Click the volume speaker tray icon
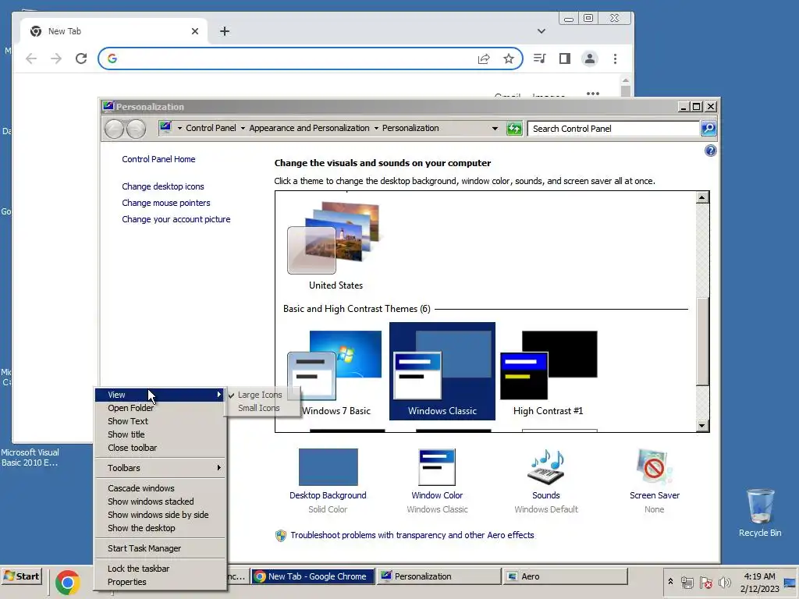The width and height of the screenshot is (799, 599). click(724, 582)
